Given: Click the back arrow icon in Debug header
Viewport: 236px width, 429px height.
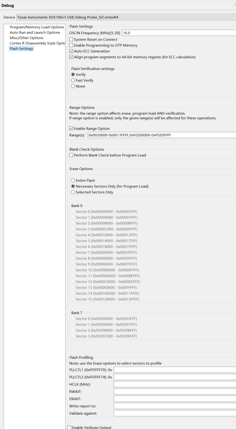Looking at the screenshot, I should (x=235, y=5).
